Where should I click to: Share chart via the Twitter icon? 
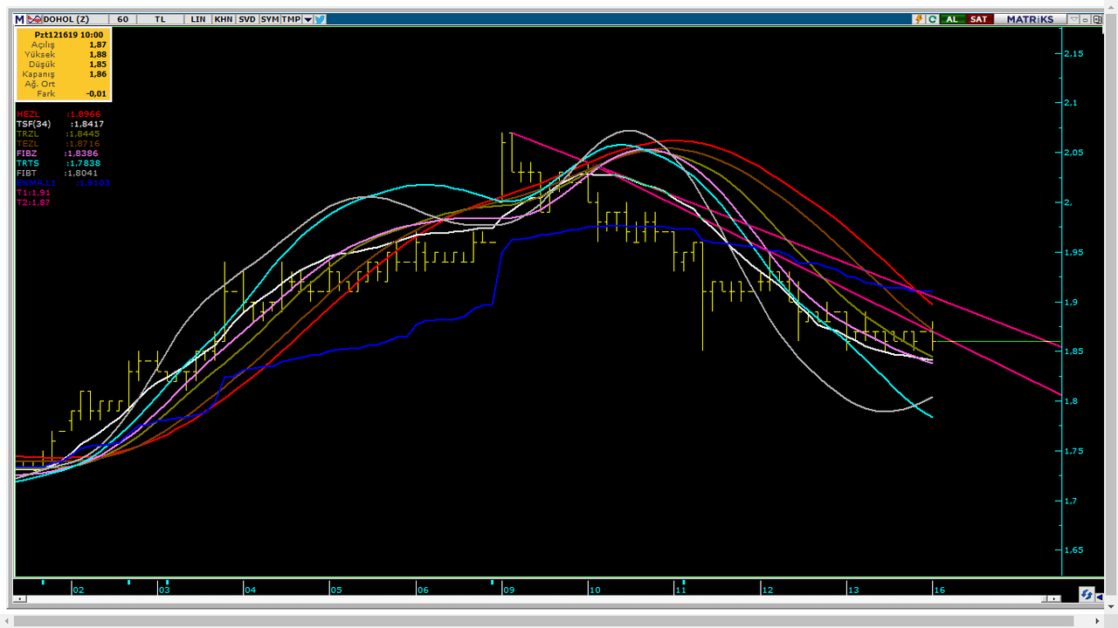[x=320, y=18]
